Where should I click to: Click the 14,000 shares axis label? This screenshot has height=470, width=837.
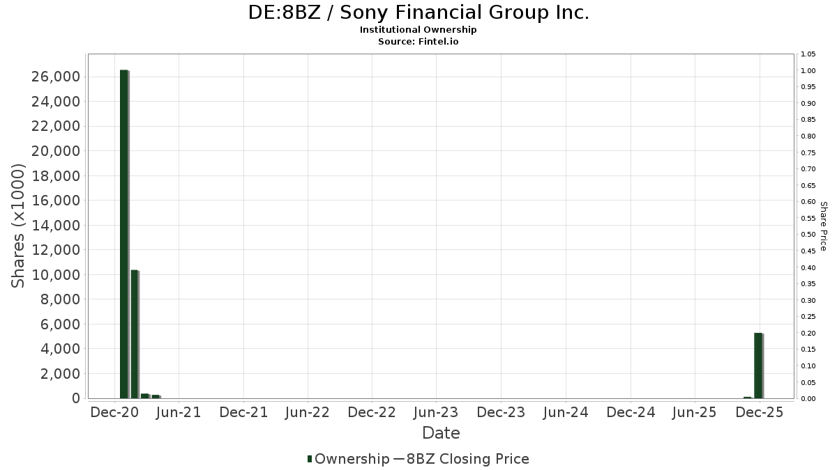pyautogui.click(x=56, y=225)
